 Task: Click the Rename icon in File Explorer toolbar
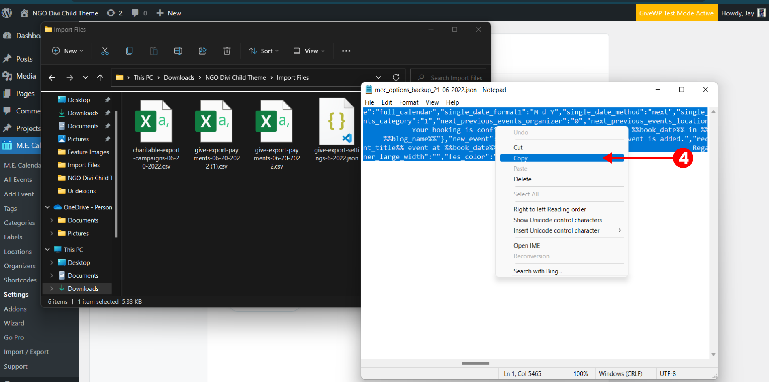[x=178, y=51]
